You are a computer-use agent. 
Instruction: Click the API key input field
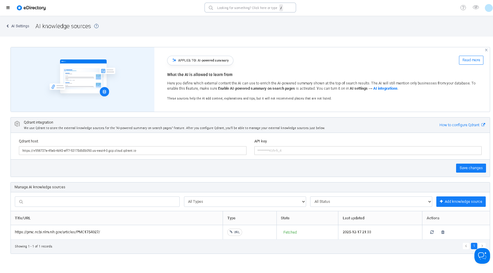tap(368, 151)
